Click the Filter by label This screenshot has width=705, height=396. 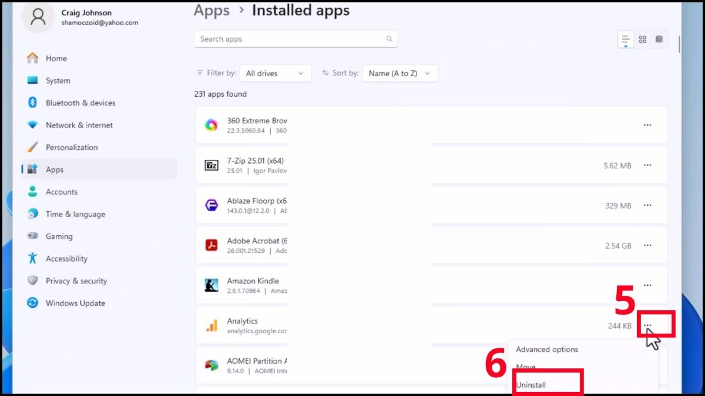(x=221, y=73)
